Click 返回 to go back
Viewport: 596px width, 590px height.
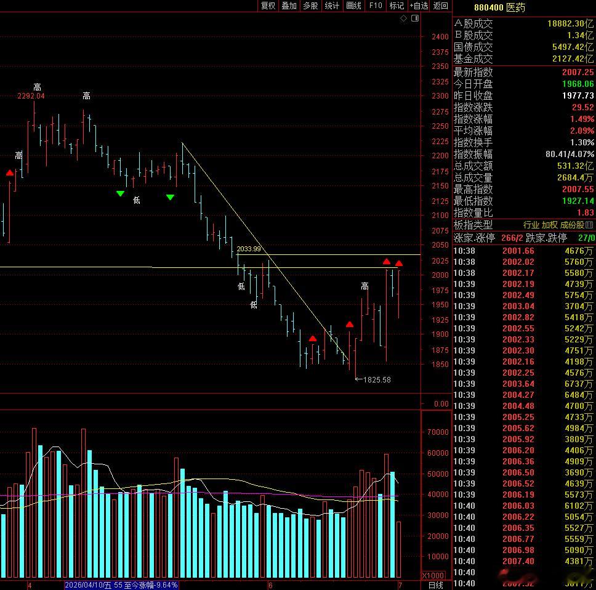tap(441, 6)
